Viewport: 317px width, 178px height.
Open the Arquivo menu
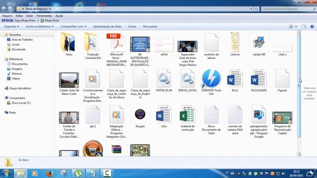(7, 16)
